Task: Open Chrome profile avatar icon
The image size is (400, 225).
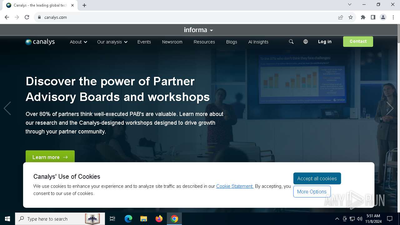Action: point(383,17)
